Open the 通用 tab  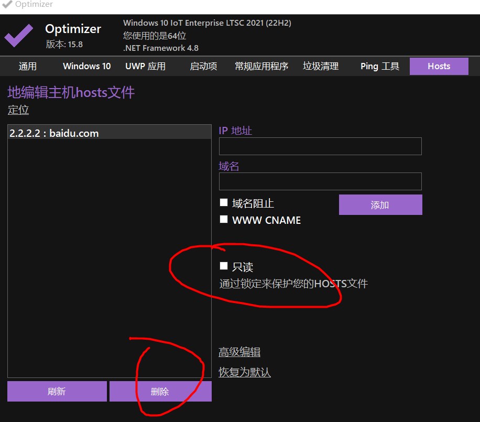click(28, 66)
